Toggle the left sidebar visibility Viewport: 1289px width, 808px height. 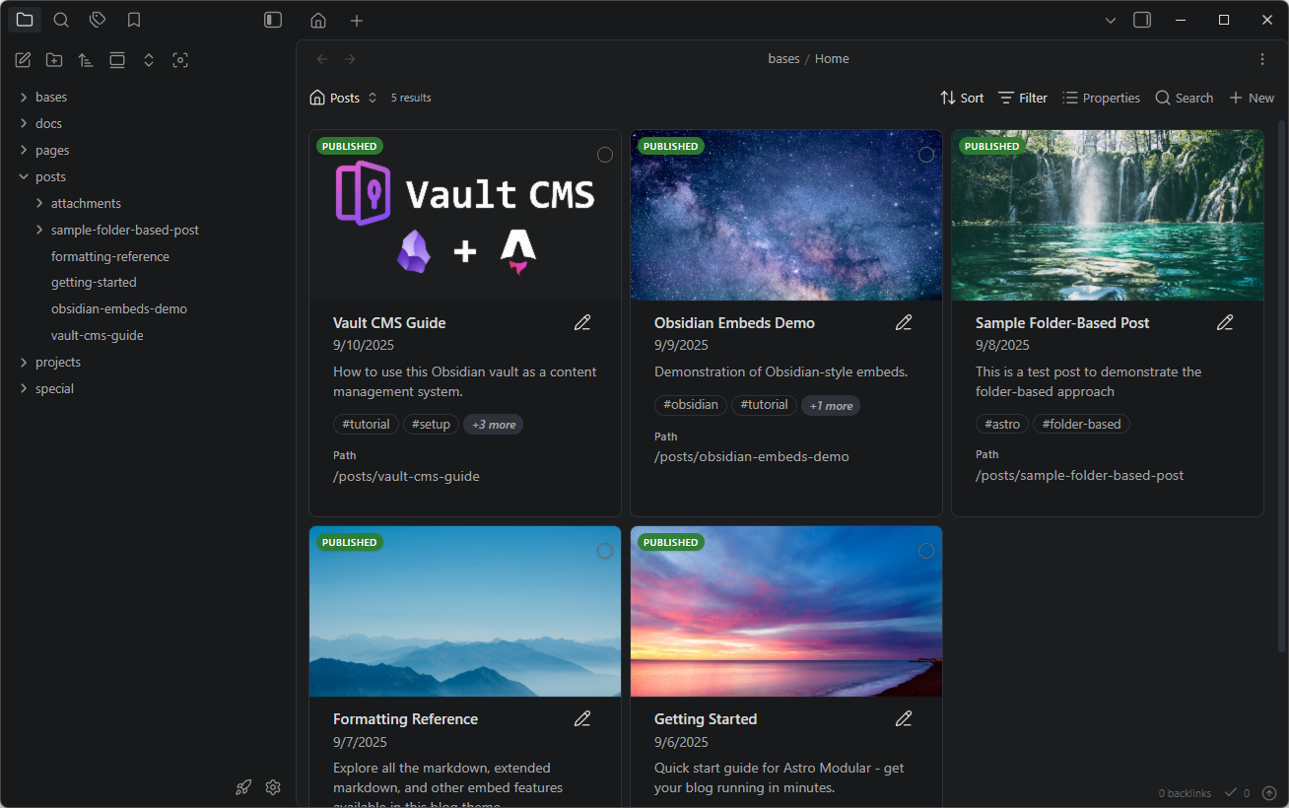pos(272,20)
